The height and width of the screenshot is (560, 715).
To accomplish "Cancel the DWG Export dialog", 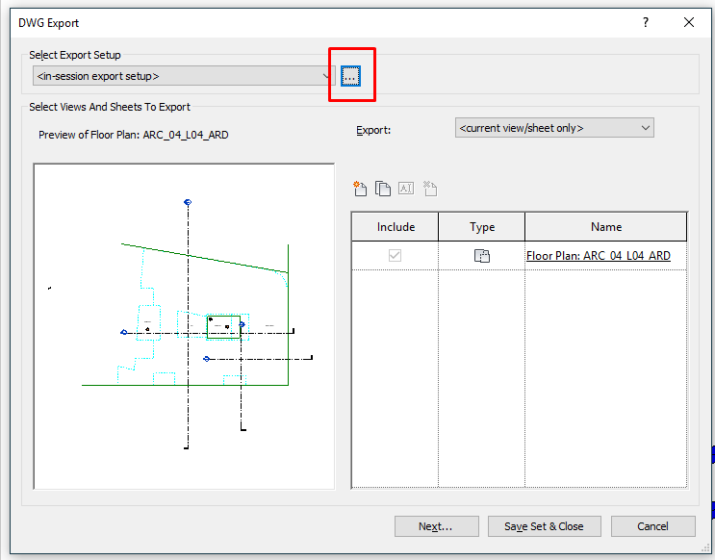I will [653, 526].
